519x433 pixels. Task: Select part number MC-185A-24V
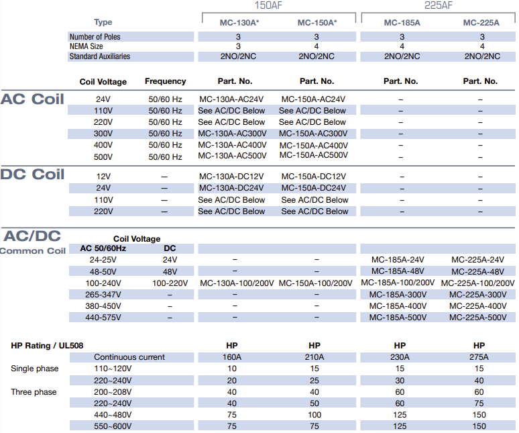click(x=398, y=260)
